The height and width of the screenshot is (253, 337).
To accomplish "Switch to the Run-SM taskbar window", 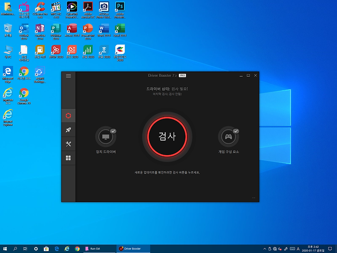I will [x=99, y=249].
